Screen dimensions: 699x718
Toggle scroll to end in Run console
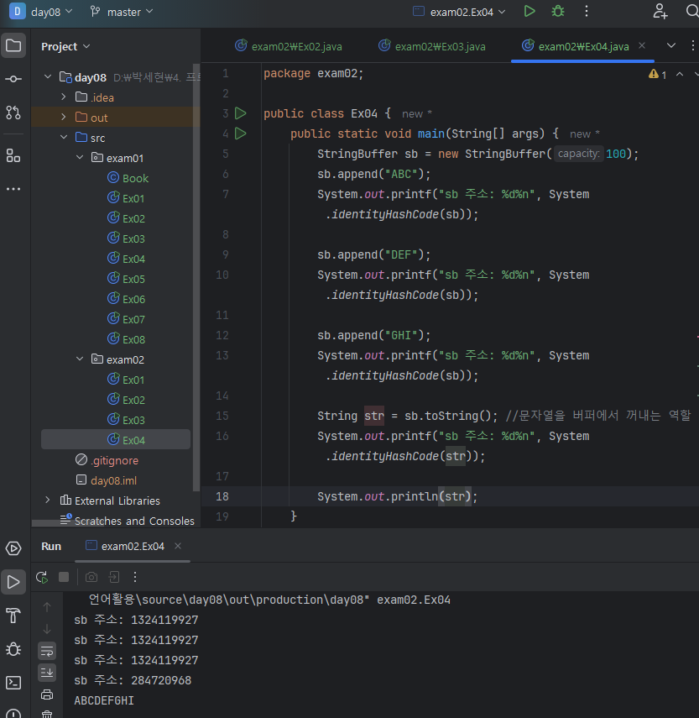[47, 673]
